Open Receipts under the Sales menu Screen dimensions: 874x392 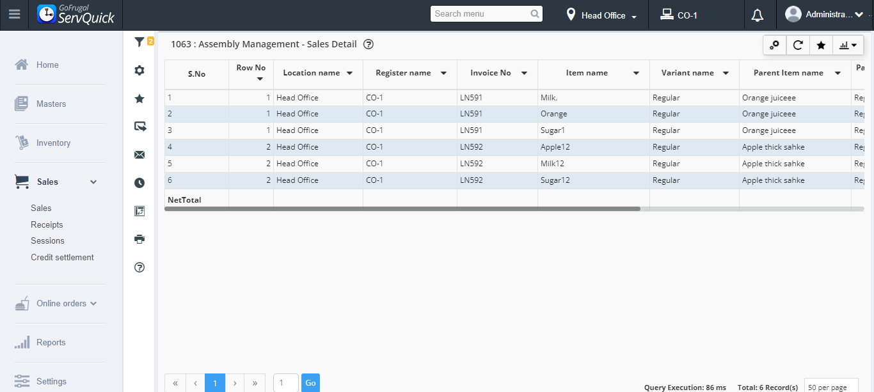[47, 224]
